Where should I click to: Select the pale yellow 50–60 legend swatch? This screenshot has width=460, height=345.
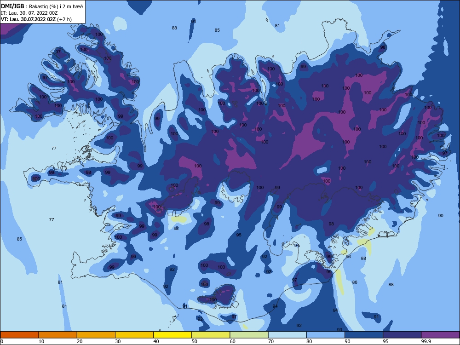pos(211,335)
